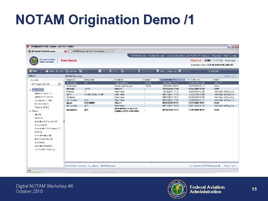Sort by the Keyword column header
268x201 pixels.
click(74, 80)
